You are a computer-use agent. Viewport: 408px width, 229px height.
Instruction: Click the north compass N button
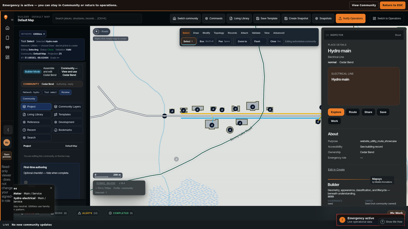96,32
